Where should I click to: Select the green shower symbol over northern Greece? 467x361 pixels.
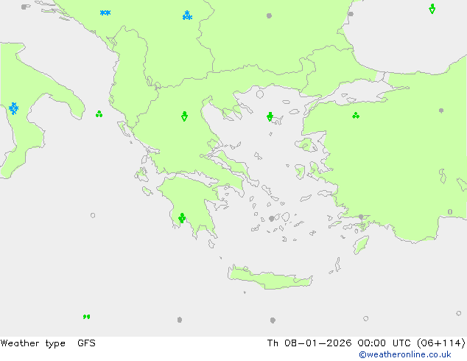pyautogui.click(x=184, y=116)
